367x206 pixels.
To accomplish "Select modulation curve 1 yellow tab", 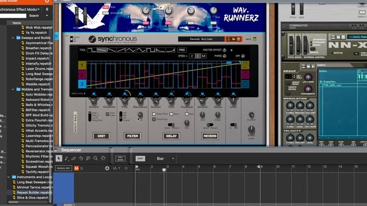I will [82, 65].
